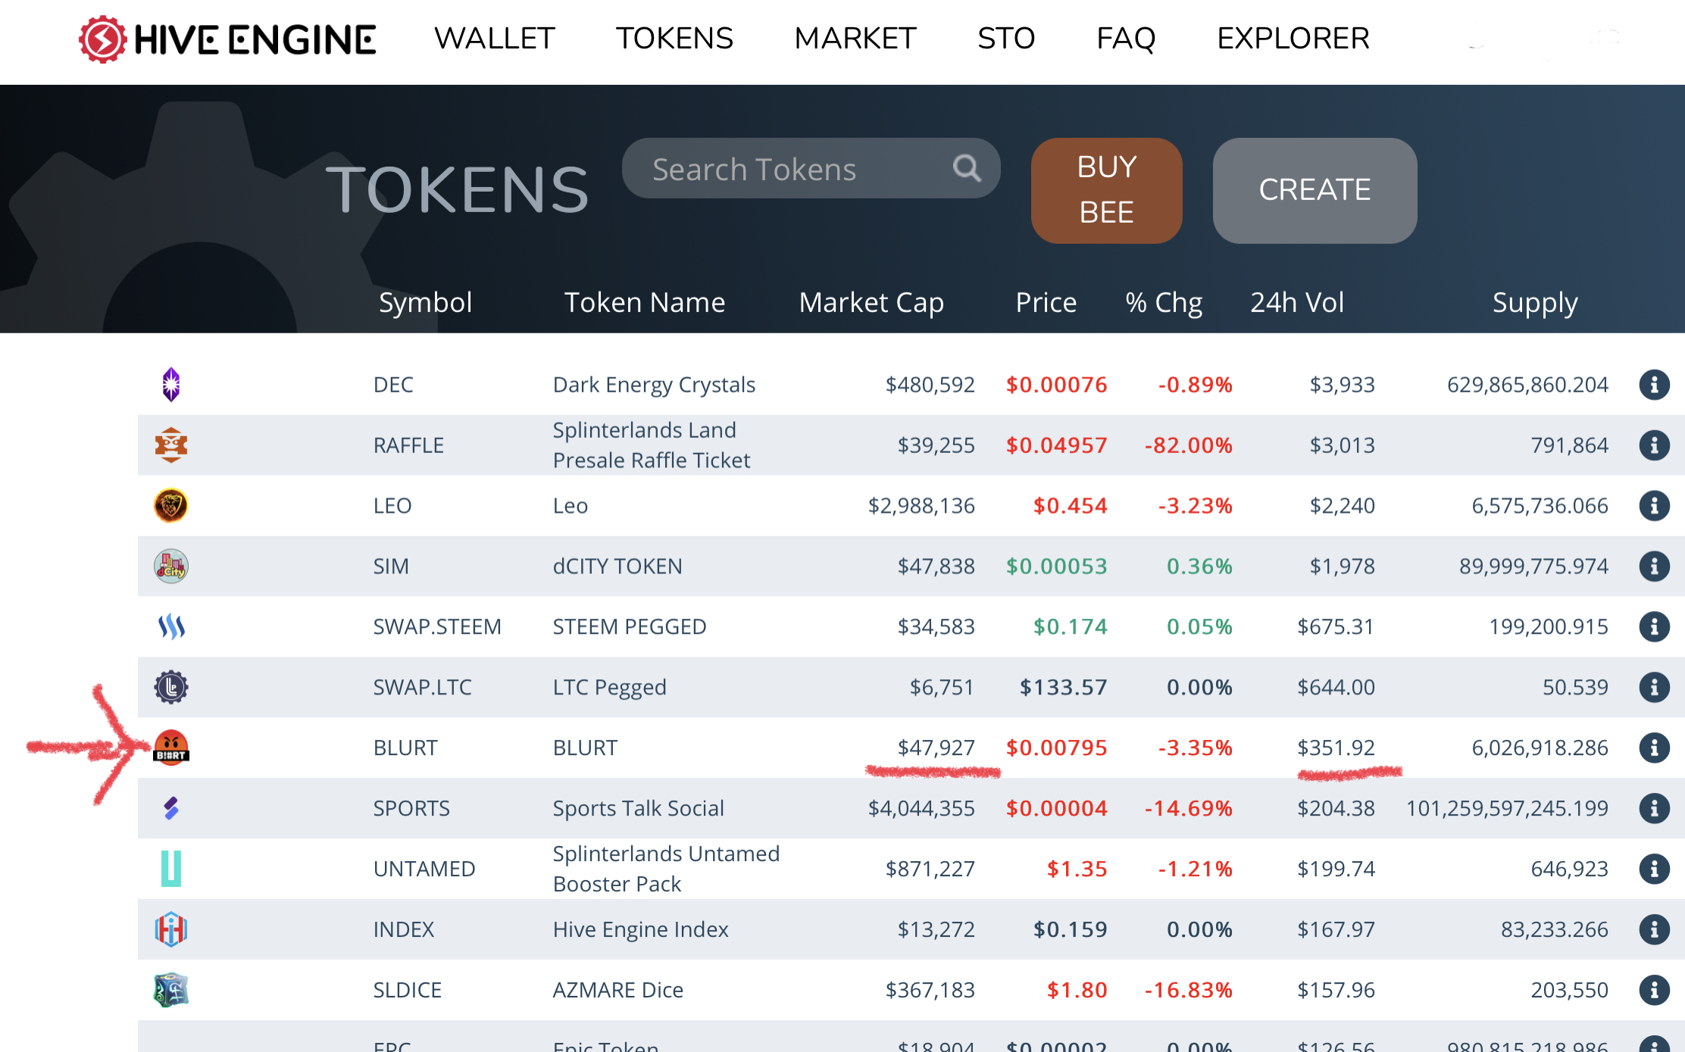This screenshot has height=1052, width=1685.
Task: Click the 'AZMARE Dice' token name
Action: click(617, 990)
